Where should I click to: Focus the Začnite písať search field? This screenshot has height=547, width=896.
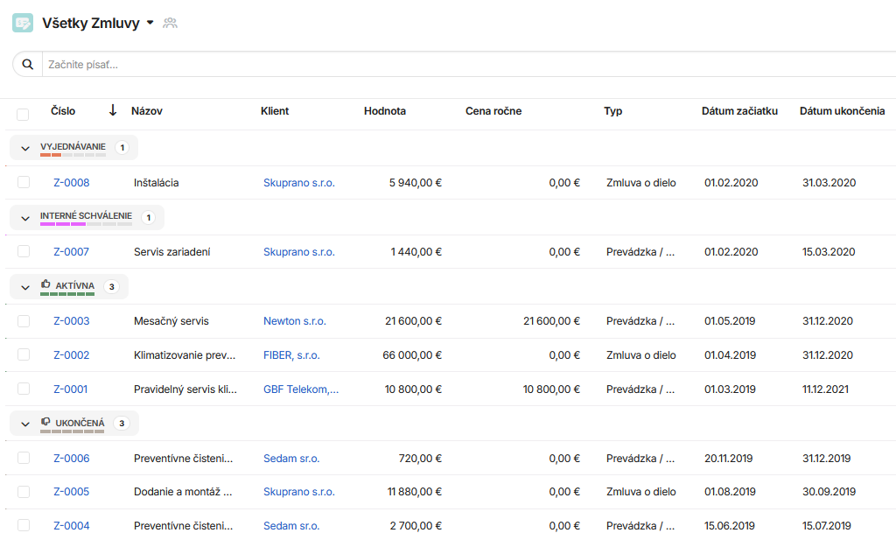469,64
